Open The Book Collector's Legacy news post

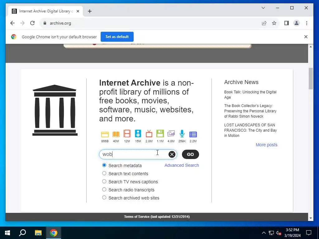tap(250, 111)
